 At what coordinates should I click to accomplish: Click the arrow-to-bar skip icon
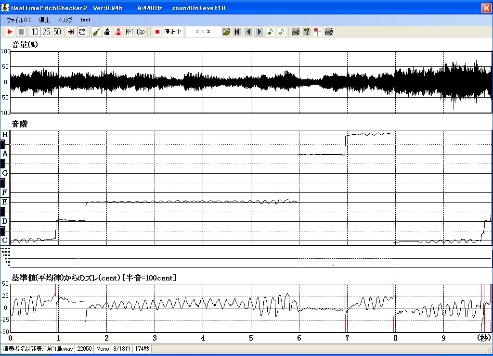71,32
